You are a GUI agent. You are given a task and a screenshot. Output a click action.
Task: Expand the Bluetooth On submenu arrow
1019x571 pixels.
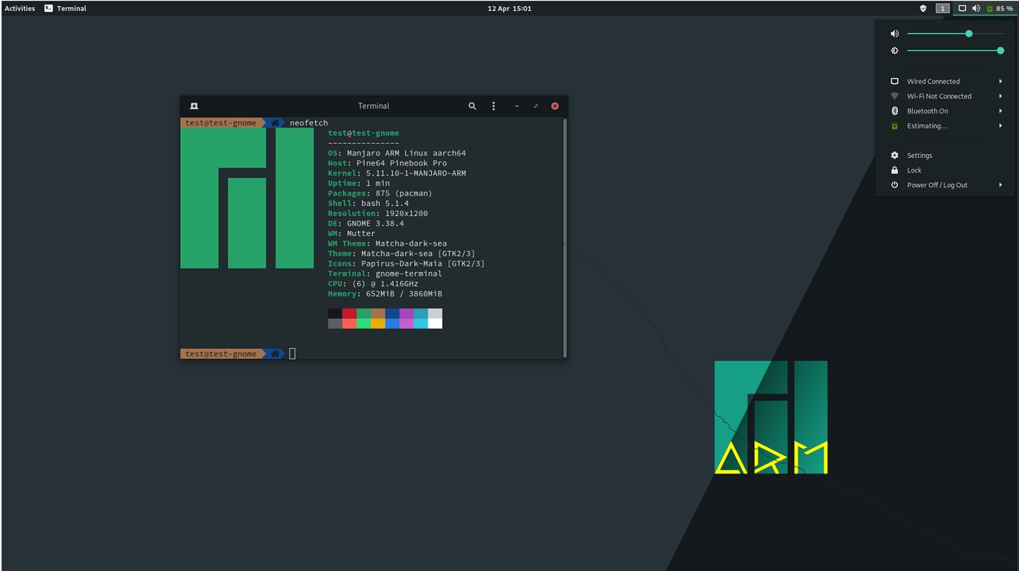click(x=1001, y=111)
